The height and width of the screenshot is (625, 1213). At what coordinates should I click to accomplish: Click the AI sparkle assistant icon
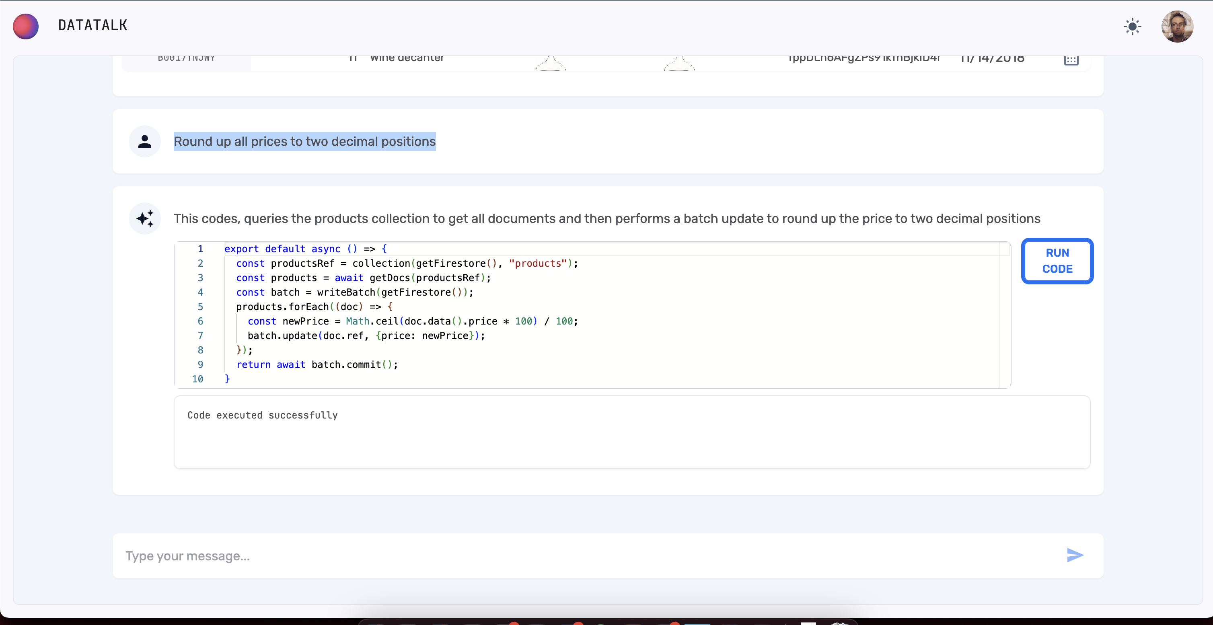pyautogui.click(x=144, y=219)
